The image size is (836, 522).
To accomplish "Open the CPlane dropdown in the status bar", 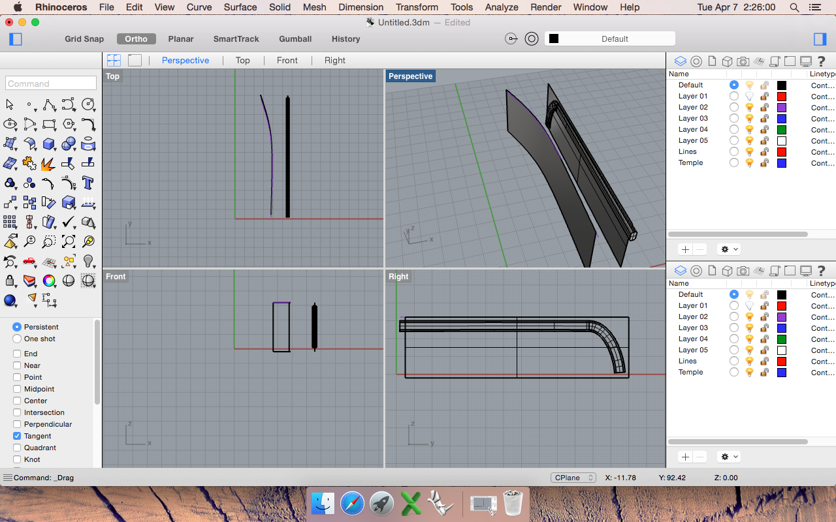I will click(x=573, y=478).
